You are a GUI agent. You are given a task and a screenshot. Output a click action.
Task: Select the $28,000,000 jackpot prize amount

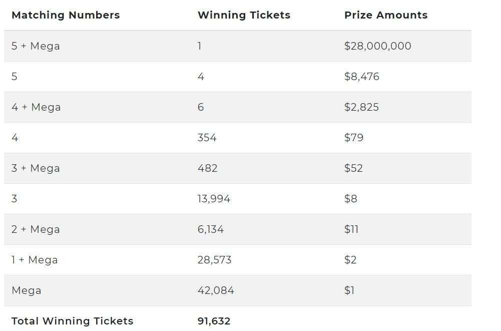(x=378, y=46)
